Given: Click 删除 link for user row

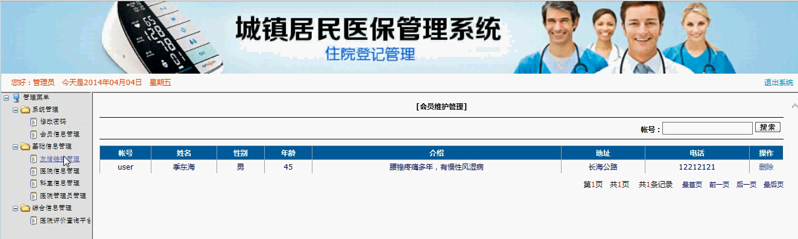Looking at the screenshot, I should click(x=766, y=167).
